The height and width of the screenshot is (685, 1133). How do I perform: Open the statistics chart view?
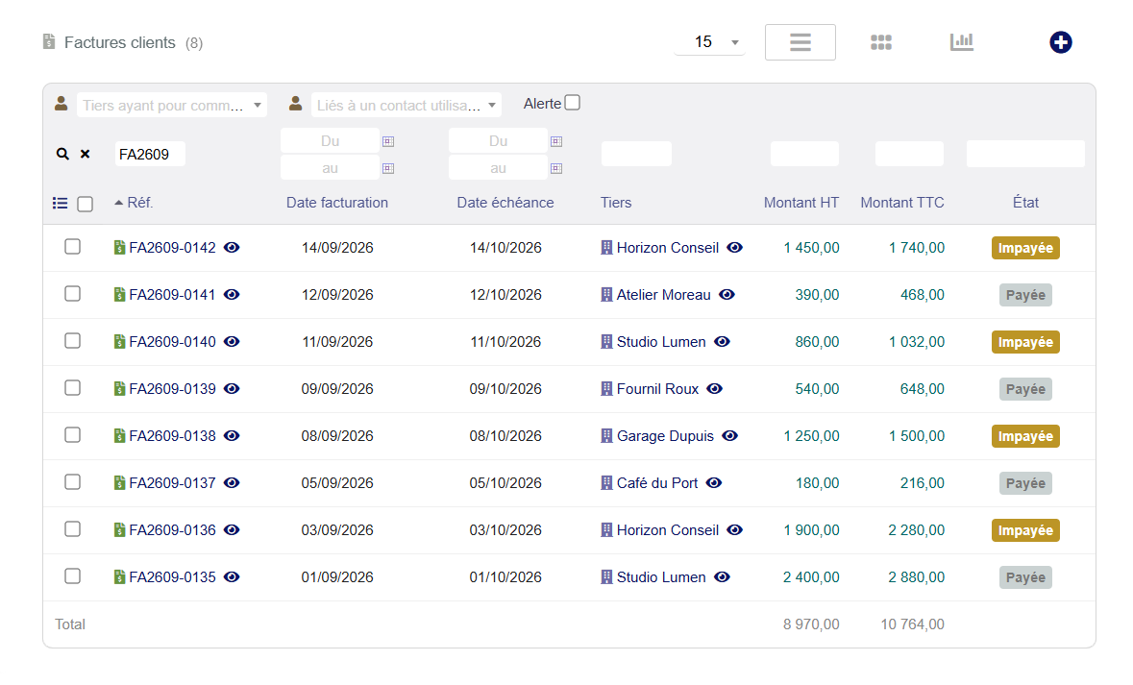(961, 42)
